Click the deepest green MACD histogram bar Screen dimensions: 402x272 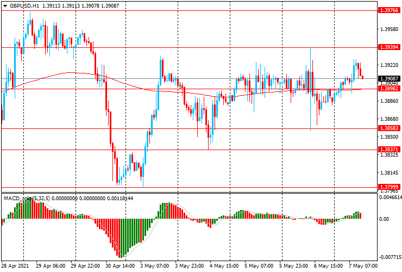click(122, 238)
